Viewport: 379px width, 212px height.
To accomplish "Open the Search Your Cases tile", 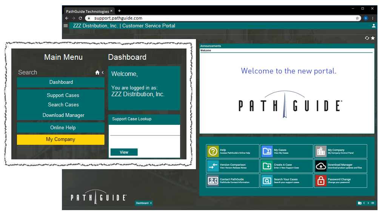I will pyautogui.click(x=287, y=181).
